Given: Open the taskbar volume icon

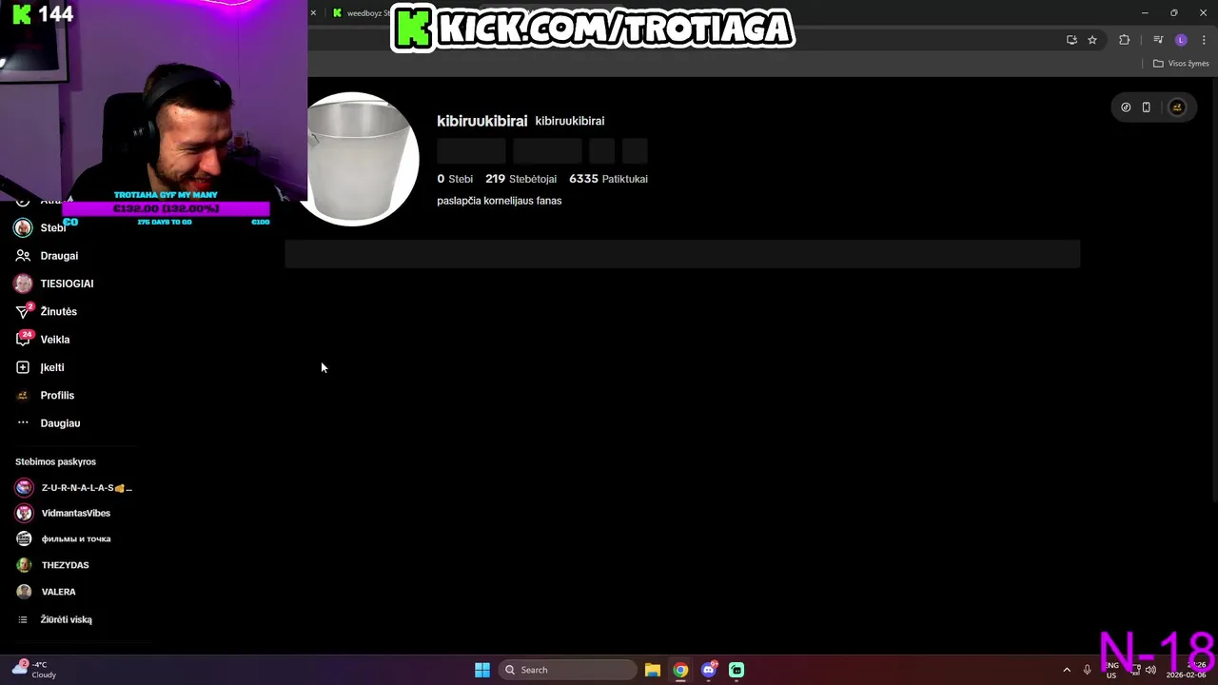Looking at the screenshot, I should [x=1150, y=670].
